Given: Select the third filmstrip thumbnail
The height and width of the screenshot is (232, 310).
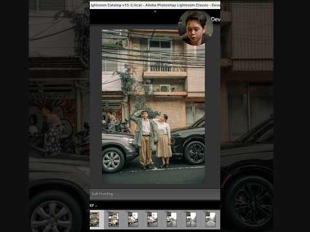Looking at the screenshot, I should [x=133, y=219].
